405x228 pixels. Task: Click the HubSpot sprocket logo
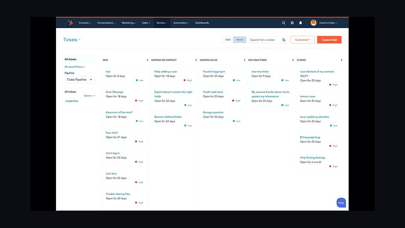point(70,23)
